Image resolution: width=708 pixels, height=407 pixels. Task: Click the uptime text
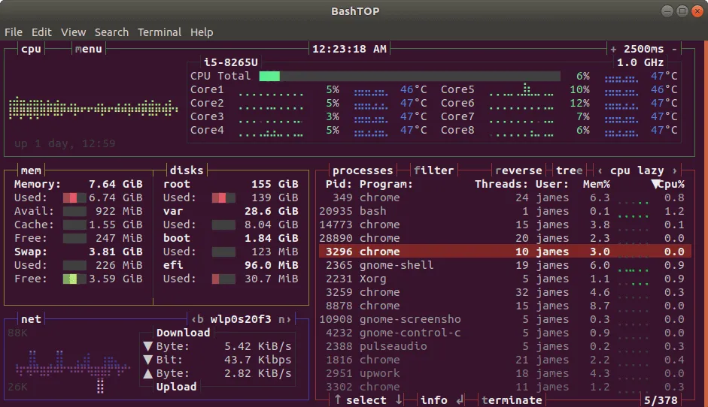tap(65, 143)
